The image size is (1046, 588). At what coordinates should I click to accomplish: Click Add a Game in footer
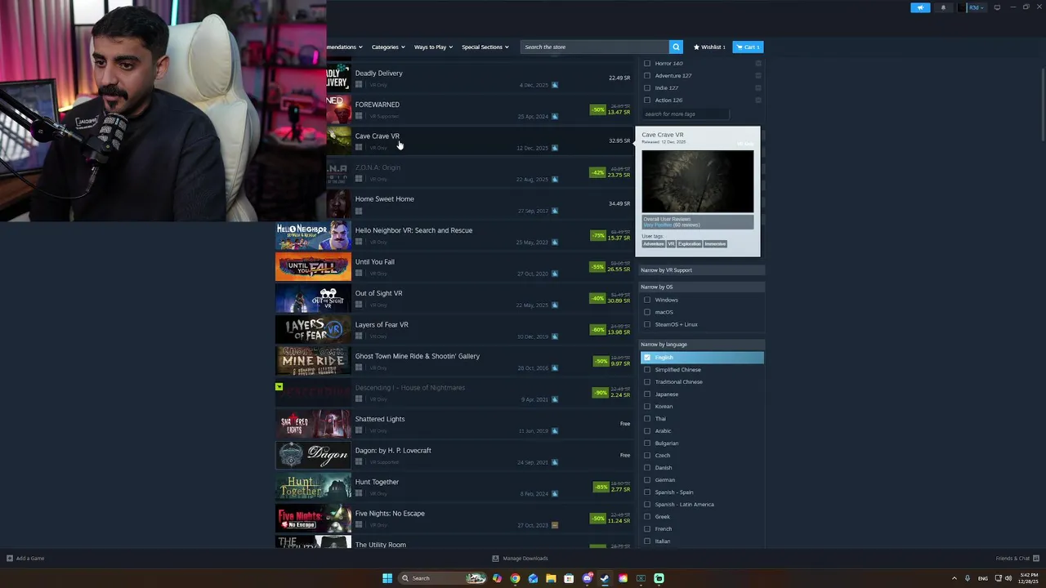tap(25, 559)
